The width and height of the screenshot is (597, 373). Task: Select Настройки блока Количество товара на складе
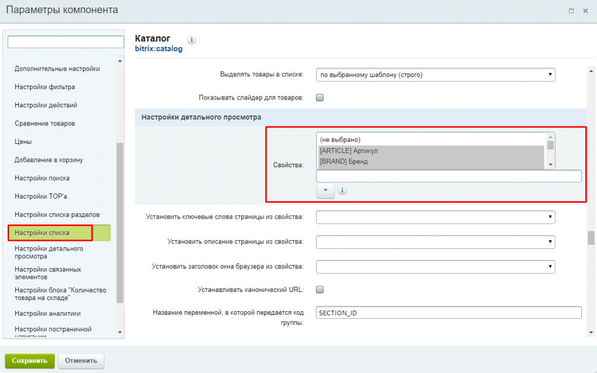coord(60,294)
